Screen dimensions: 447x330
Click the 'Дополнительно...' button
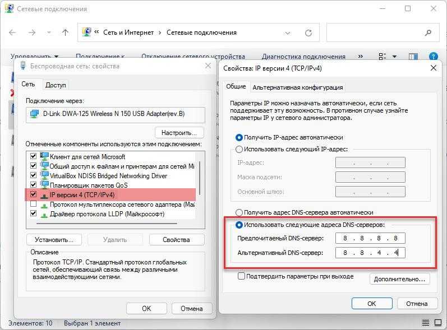click(x=399, y=279)
